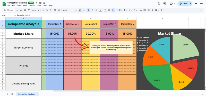
Task: Open the Format menu
Action: [x=32, y=6]
